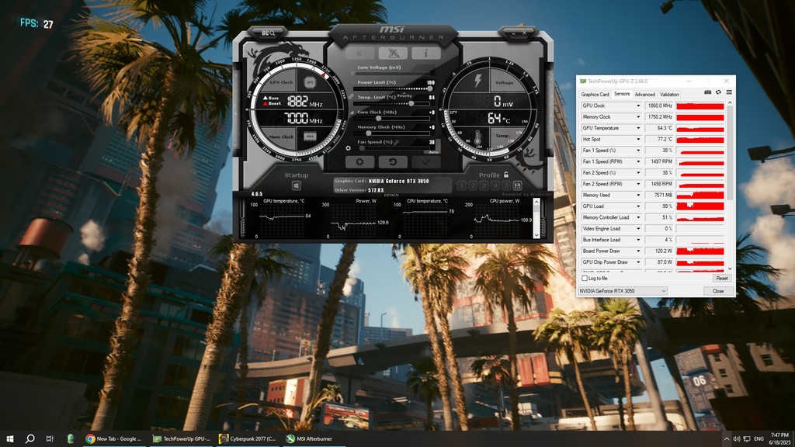Click the MEM chip icon in clock gauge
Image resolution: width=795 pixels, height=447 pixels.
pyautogui.click(x=310, y=137)
